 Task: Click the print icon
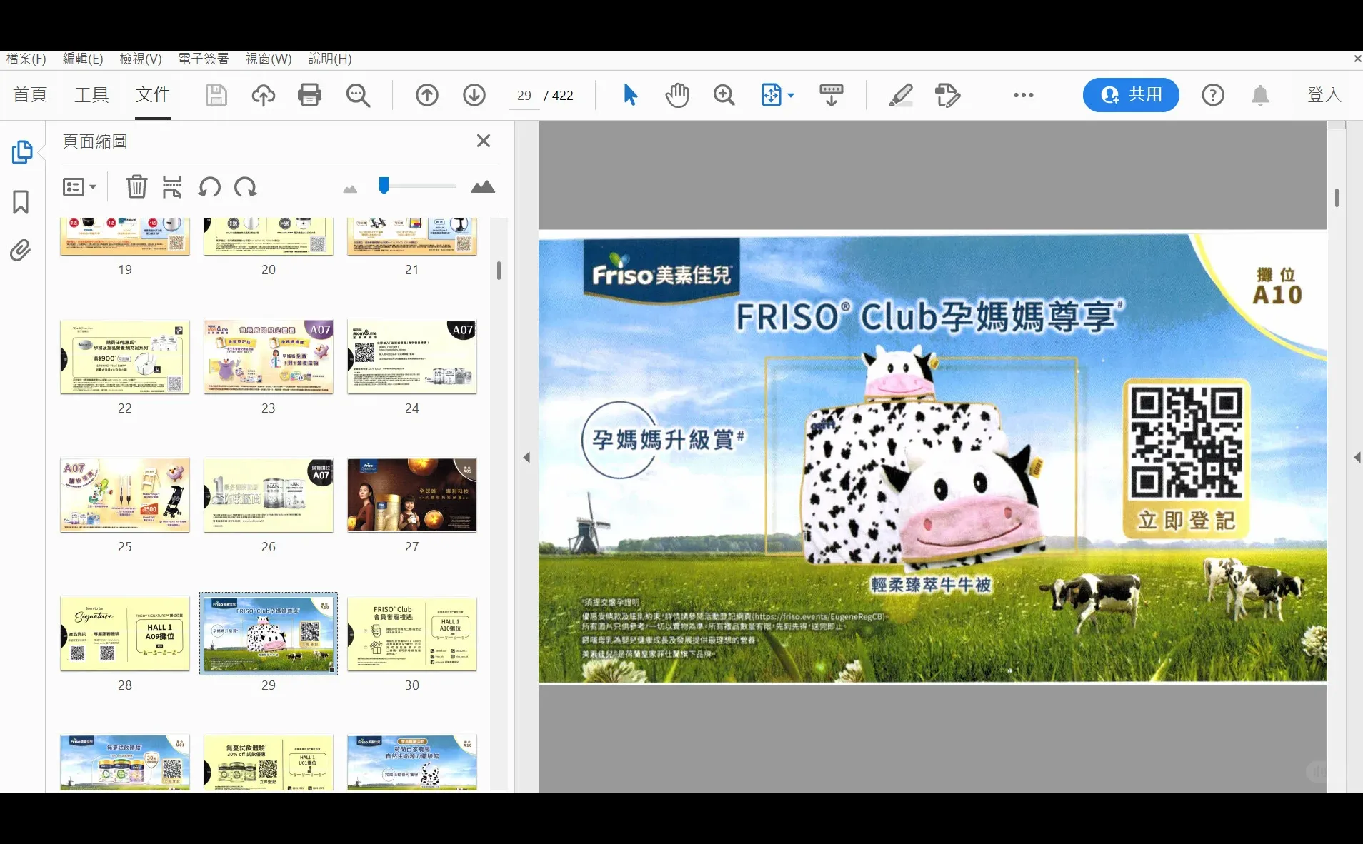309,95
